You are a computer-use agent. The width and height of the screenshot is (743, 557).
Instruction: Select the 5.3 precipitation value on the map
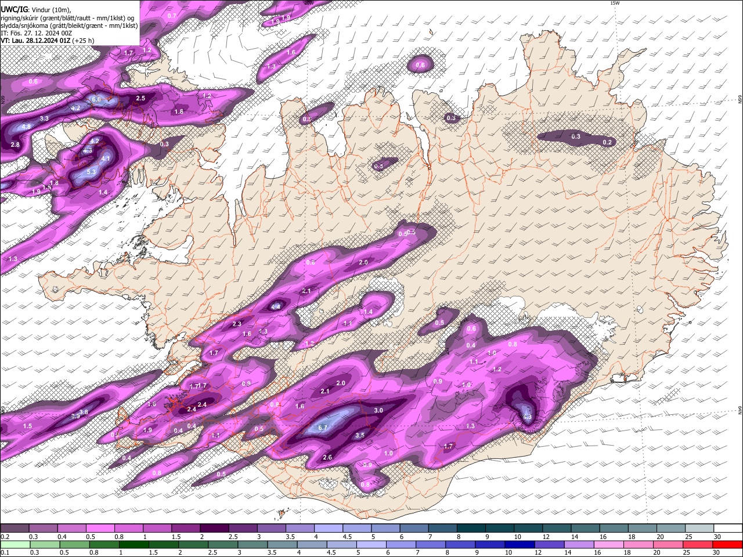pyautogui.click(x=91, y=172)
